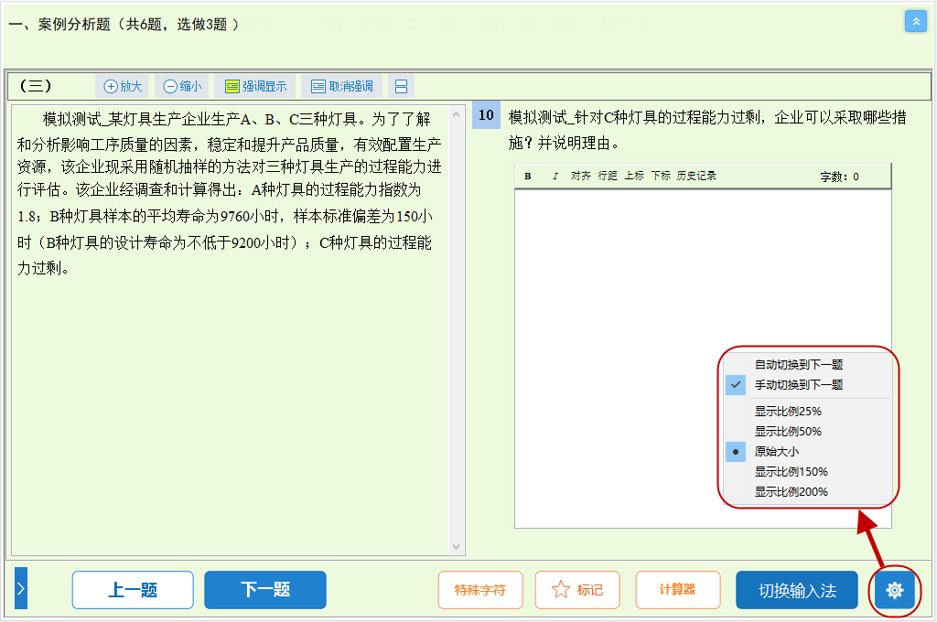Toggle the split layout icon
The height and width of the screenshot is (622, 937).
tap(401, 87)
